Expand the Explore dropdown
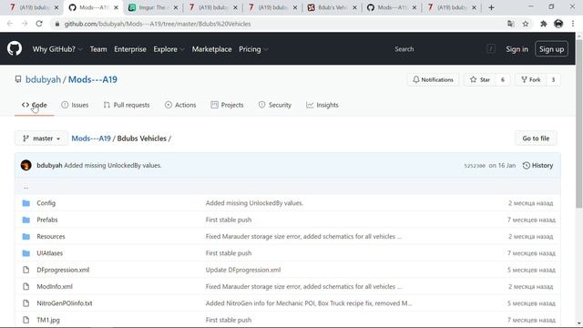583x328 pixels. click(x=169, y=49)
